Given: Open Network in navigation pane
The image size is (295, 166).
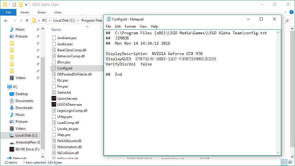Looking at the screenshot, I should 20,158.
